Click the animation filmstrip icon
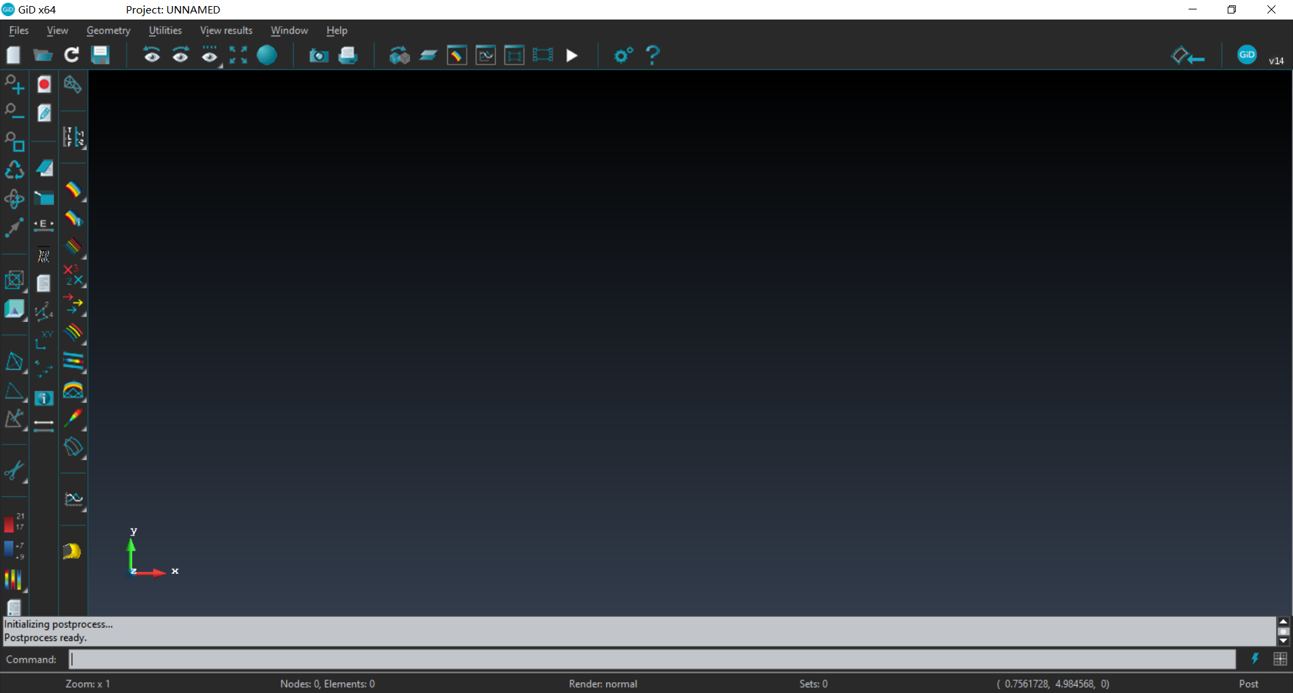Image resolution: width=1293 pixels, height=693 pixels. pos(543,55)
